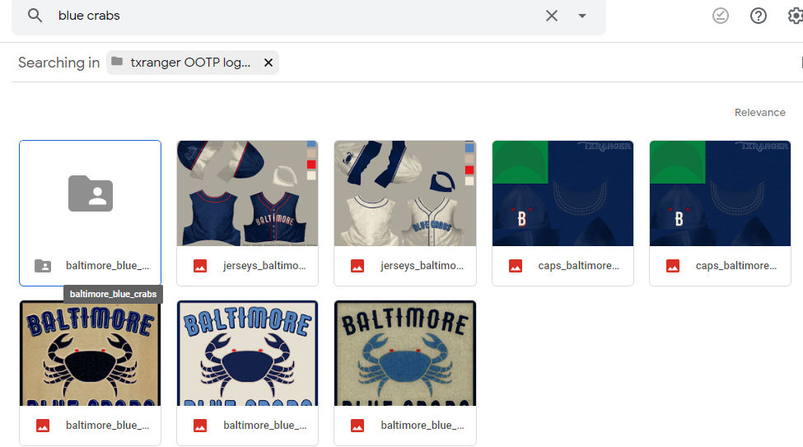This screenshot has height=447, width=803.
Task: Click the search magnifier icon
Action: [35, 16]
